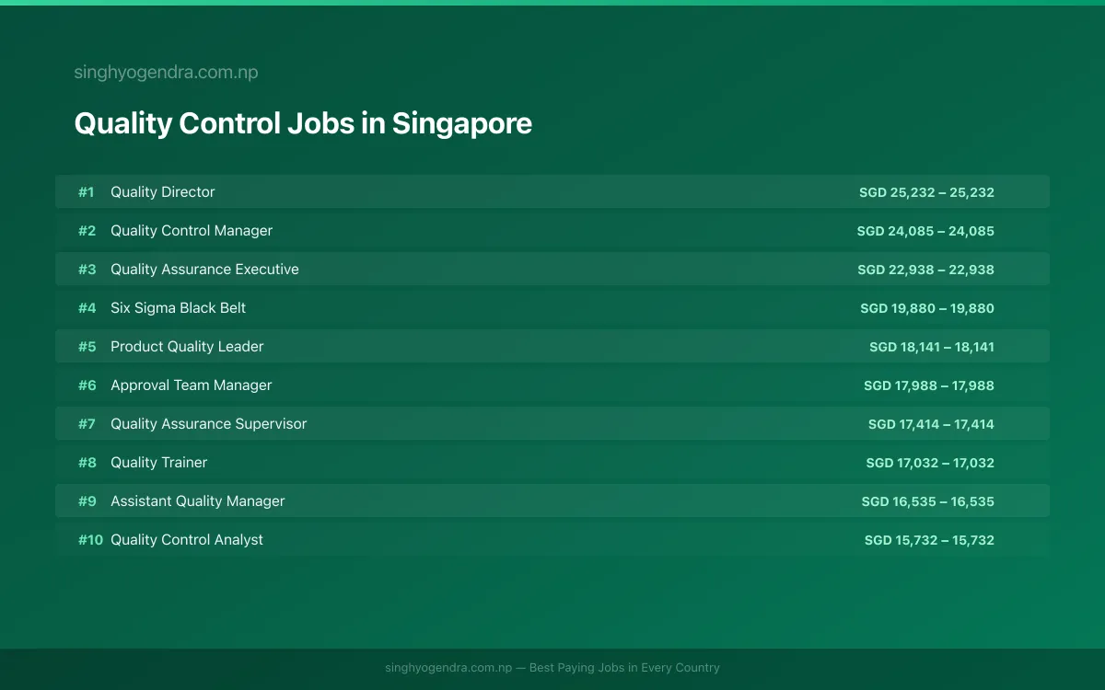The height and width of the screenshot is (690, 1105).
Task: Select the Quality Control Analyst job title
Action: (186, 540)
